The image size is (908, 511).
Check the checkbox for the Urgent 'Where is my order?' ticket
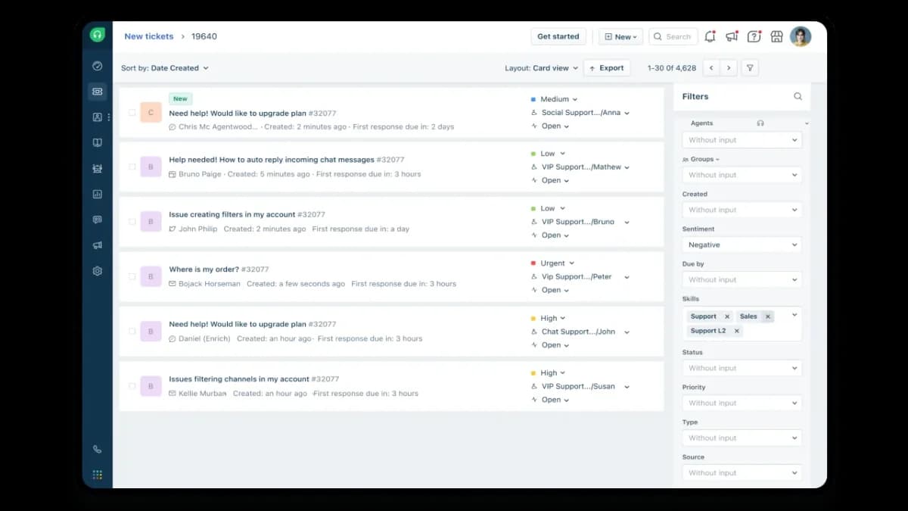[x=132, y=276]
